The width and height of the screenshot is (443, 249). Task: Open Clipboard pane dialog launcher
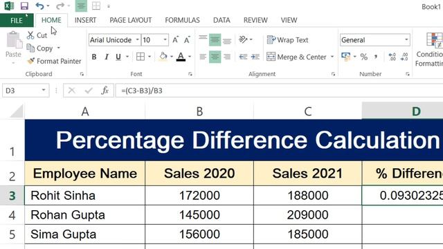pyautogui.click(x=82, y=74)
